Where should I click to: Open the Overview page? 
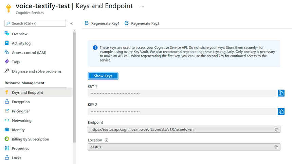click(x=19, y=34)
